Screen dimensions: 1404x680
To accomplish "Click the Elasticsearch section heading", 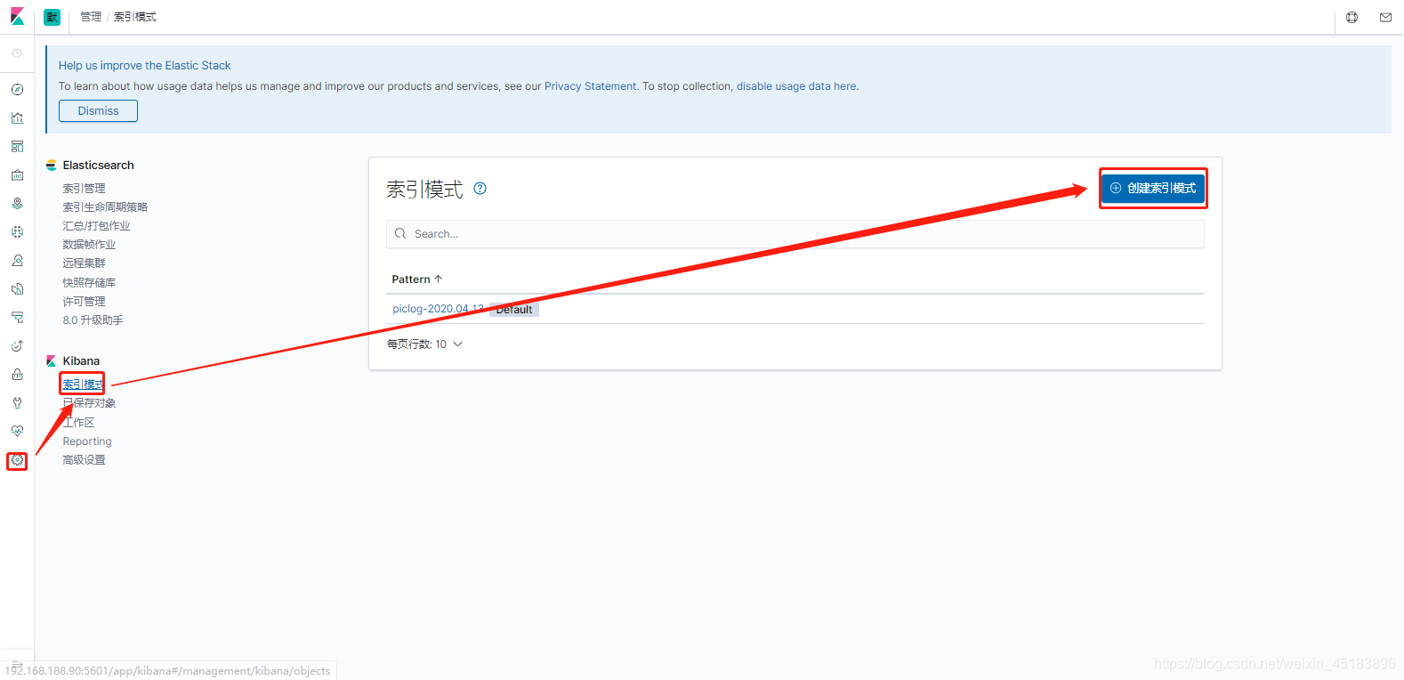I will (x=98, y=166).
